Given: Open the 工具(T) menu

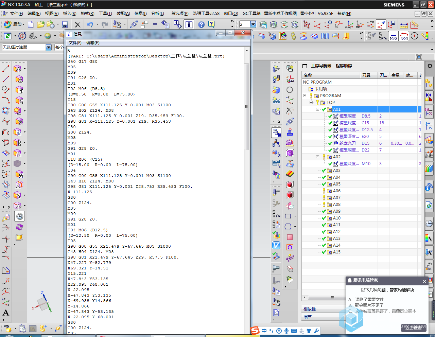Looking at the screenshot, I should 105,14.
